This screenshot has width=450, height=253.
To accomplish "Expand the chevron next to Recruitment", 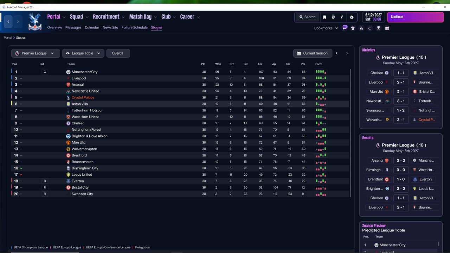I will tap(123, 17).
